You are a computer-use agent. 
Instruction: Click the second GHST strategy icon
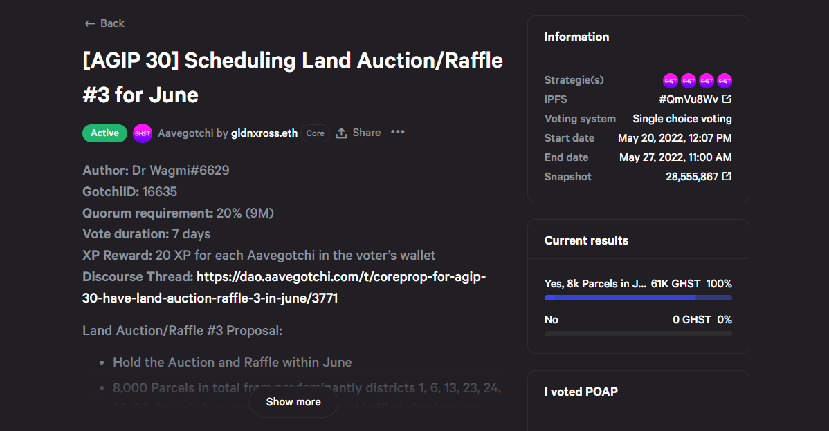tap(689, 81)
